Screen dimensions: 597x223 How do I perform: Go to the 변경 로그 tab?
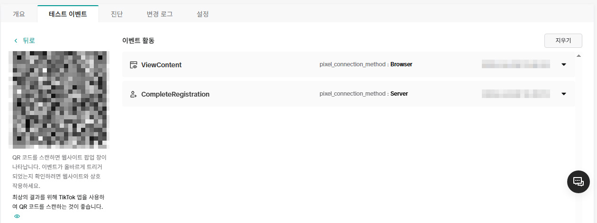160,14
